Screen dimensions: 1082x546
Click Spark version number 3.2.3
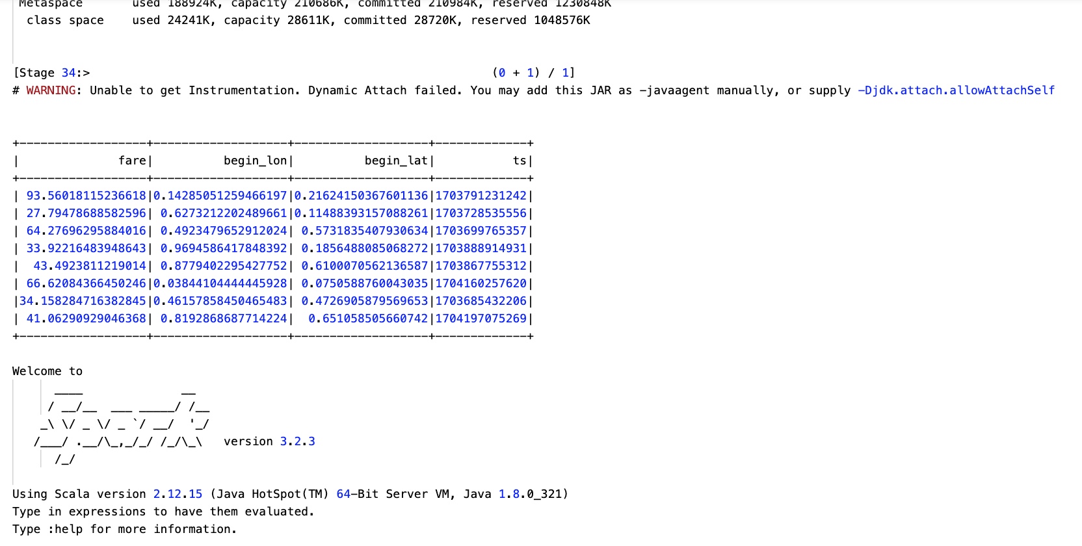coord(297,441)
